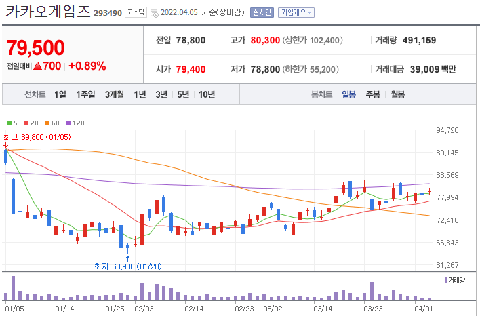Click the 전일 value 78,800
The width and height of the screenshot is (480, 316).
click(x=191, y=40)
